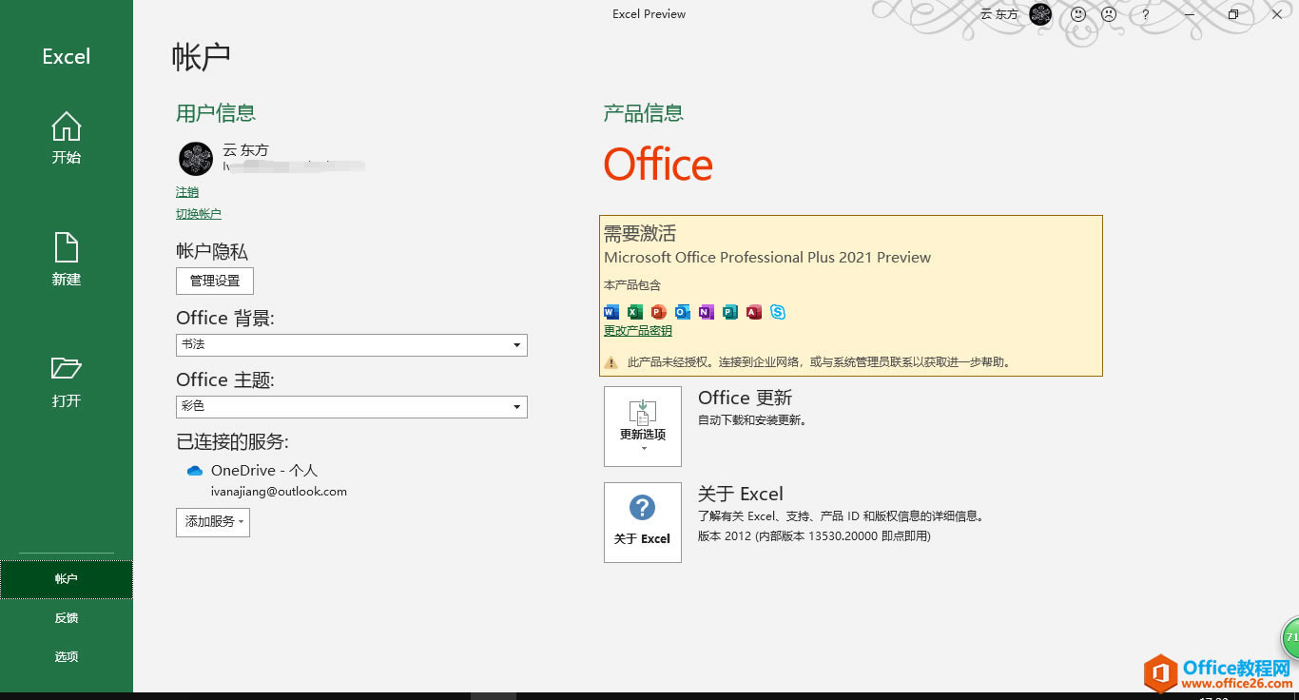This screenshot has width=1299, height=700.
Task: Click the 注销 sign-out link
Action: click(x=186, y=191)
